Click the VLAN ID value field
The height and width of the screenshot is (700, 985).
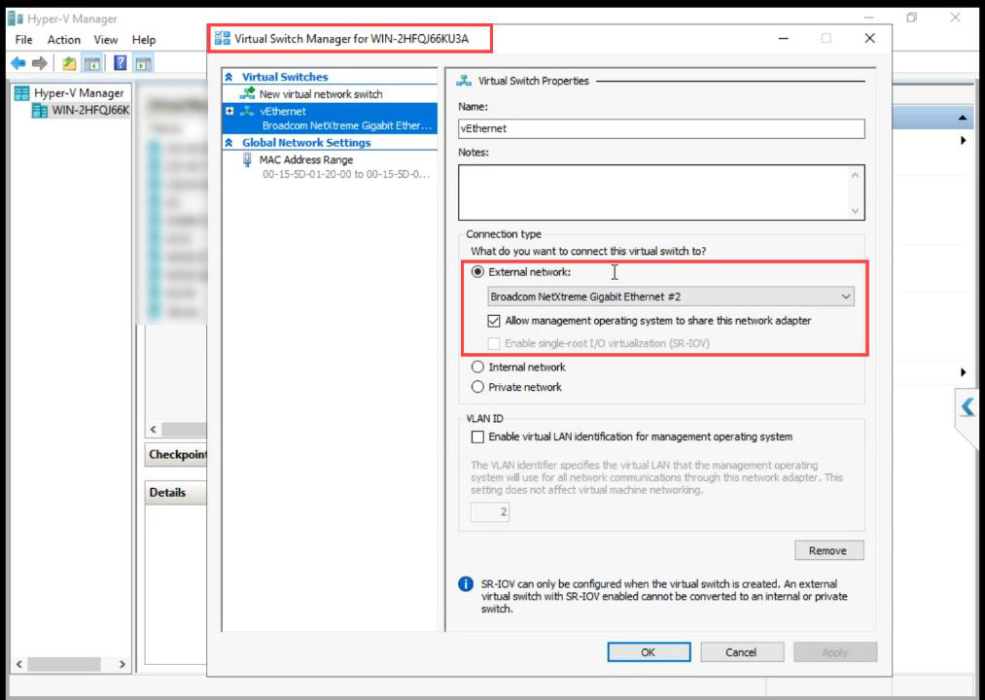[490, 512]
